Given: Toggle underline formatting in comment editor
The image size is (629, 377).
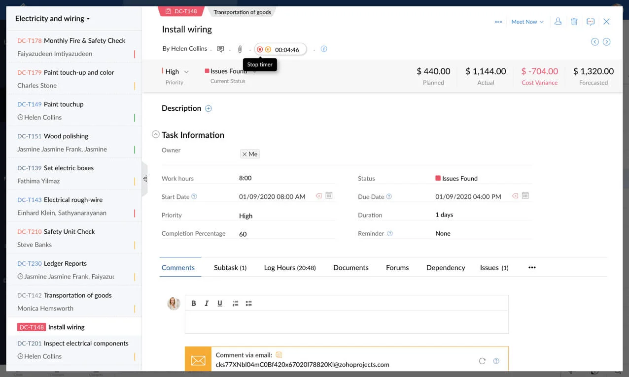Looking at the screenshot, I should click(220, 303).
